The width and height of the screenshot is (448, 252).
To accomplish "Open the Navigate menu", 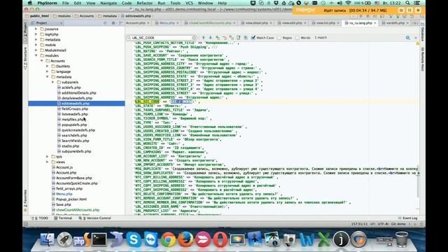I will [x=108, y=3].
